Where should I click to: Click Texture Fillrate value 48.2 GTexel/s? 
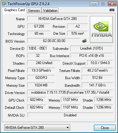[97, 70]
